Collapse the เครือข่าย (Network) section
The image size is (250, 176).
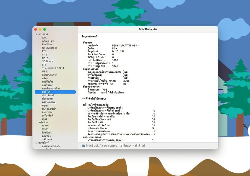pos(36,122)
